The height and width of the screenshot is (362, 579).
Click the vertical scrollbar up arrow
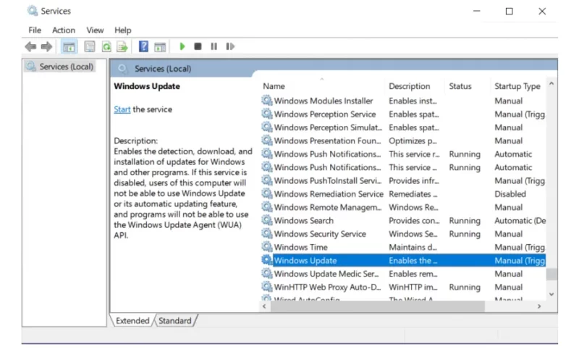pyautogui.click(x=551, y=84)
